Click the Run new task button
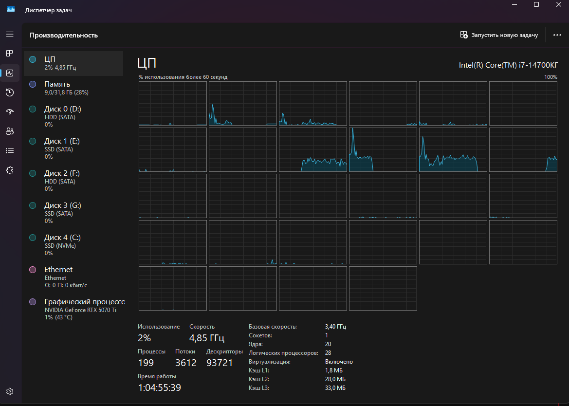569x406 pixels. (x=499, y=35)
